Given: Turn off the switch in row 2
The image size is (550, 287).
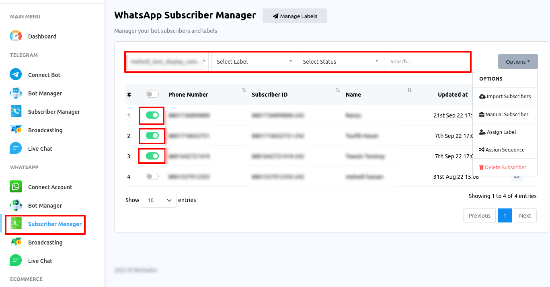Looking at the screenshot, I should 152,135.
